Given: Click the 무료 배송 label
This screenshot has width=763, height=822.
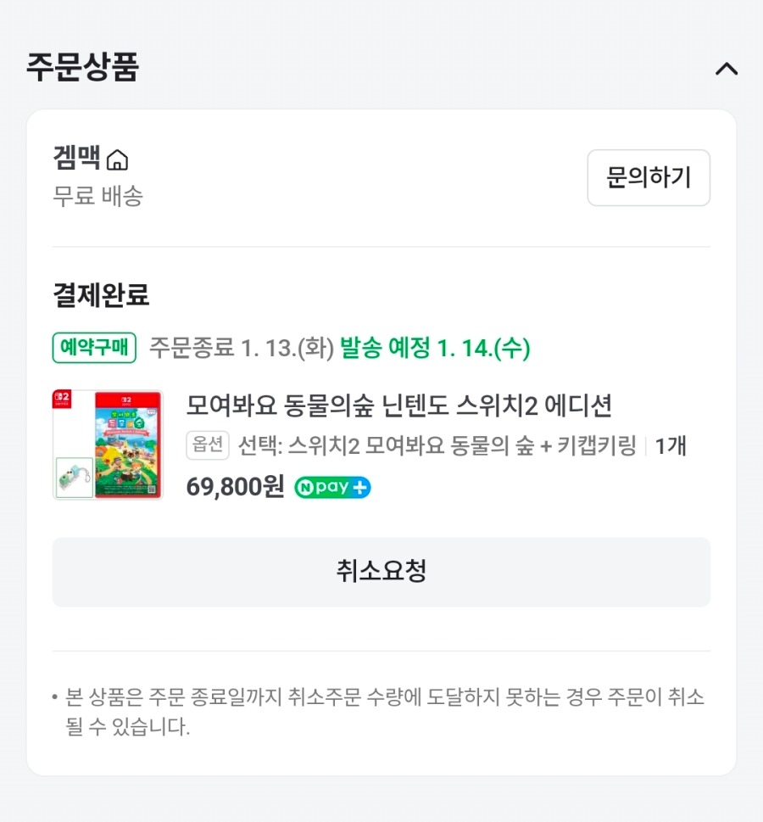Looking at the screenshot, I should tap(97, 196).
